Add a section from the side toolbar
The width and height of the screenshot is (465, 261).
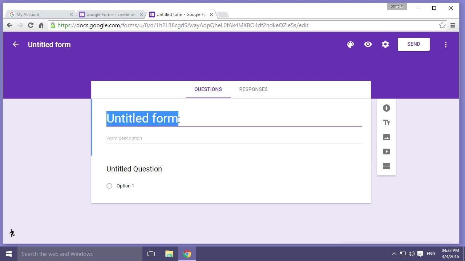coord(387,166)
